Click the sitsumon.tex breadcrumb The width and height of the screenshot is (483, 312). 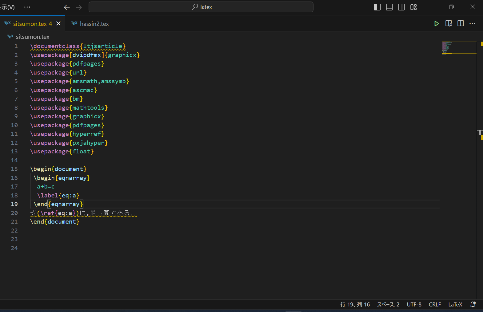tap(32, 37)
